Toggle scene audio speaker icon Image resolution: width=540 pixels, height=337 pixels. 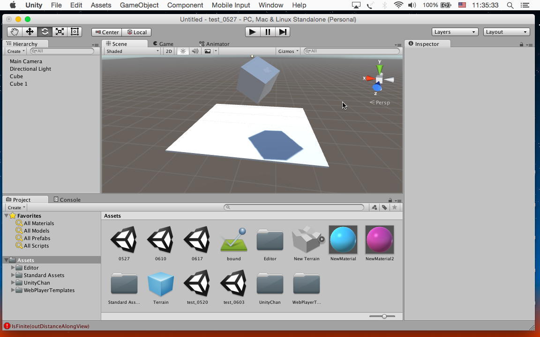click(195, 51)
